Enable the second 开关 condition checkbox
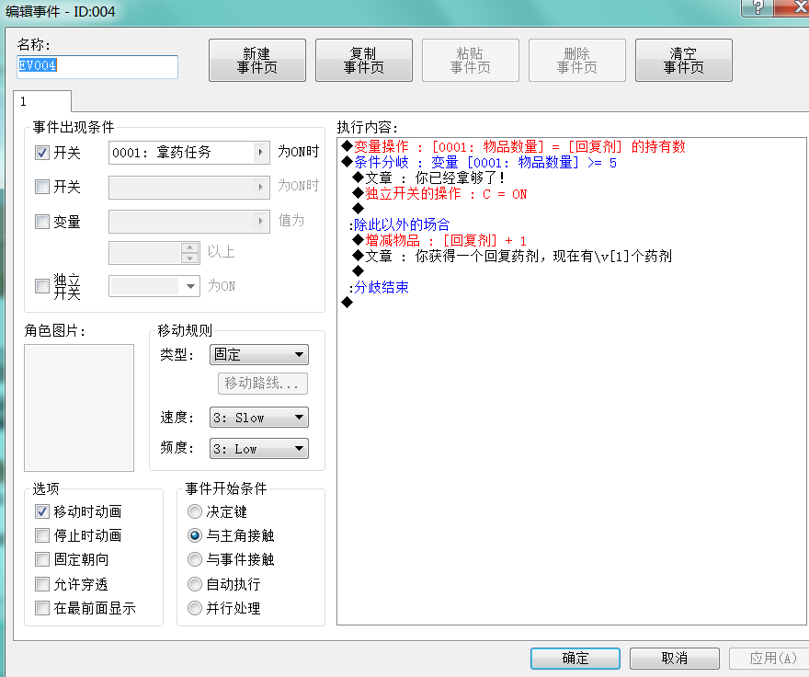The image size is (809, 677). 41,187
